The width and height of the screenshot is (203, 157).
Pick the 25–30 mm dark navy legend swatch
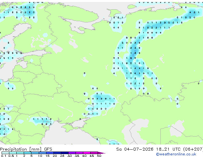[x=64, y=153]
